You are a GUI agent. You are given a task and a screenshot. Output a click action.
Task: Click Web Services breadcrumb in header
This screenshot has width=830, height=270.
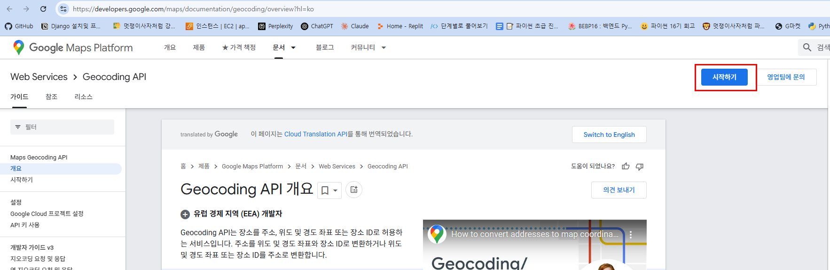pyautogui.click(x=39, y=77)
